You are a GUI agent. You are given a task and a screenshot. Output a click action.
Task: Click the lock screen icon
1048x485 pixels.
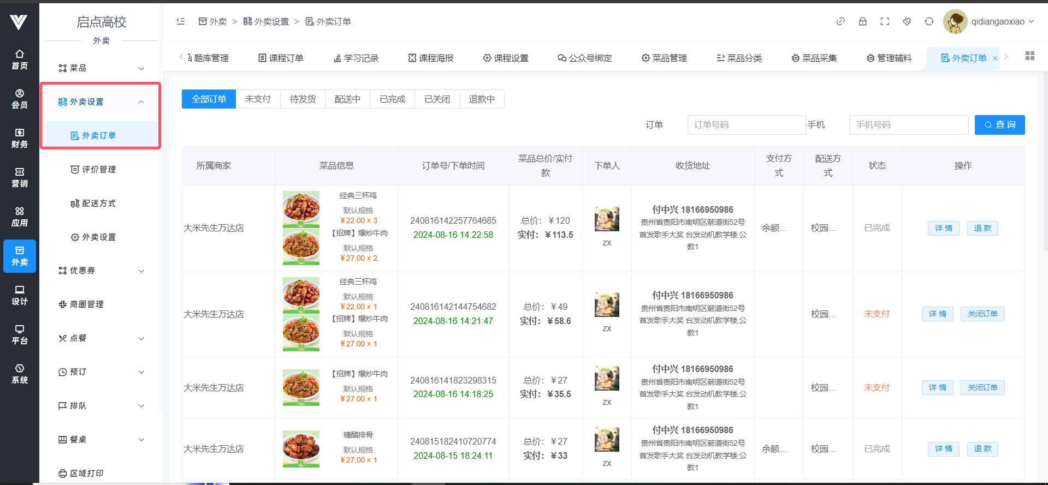click(x=863, y=21)
